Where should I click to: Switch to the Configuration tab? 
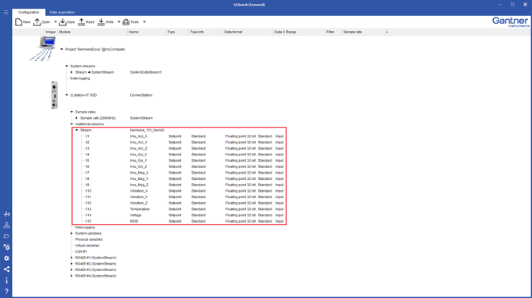[29, 12]
